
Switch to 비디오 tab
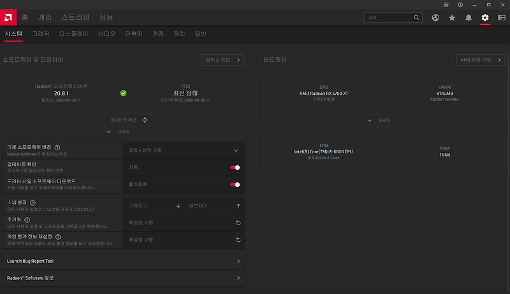point(106,34)
